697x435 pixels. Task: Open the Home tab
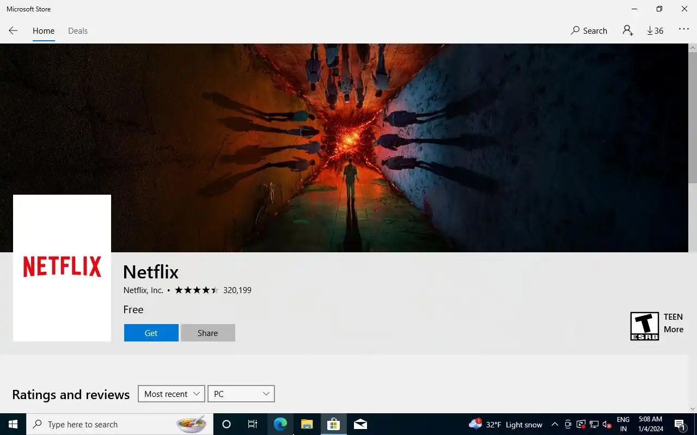point(44,31)
